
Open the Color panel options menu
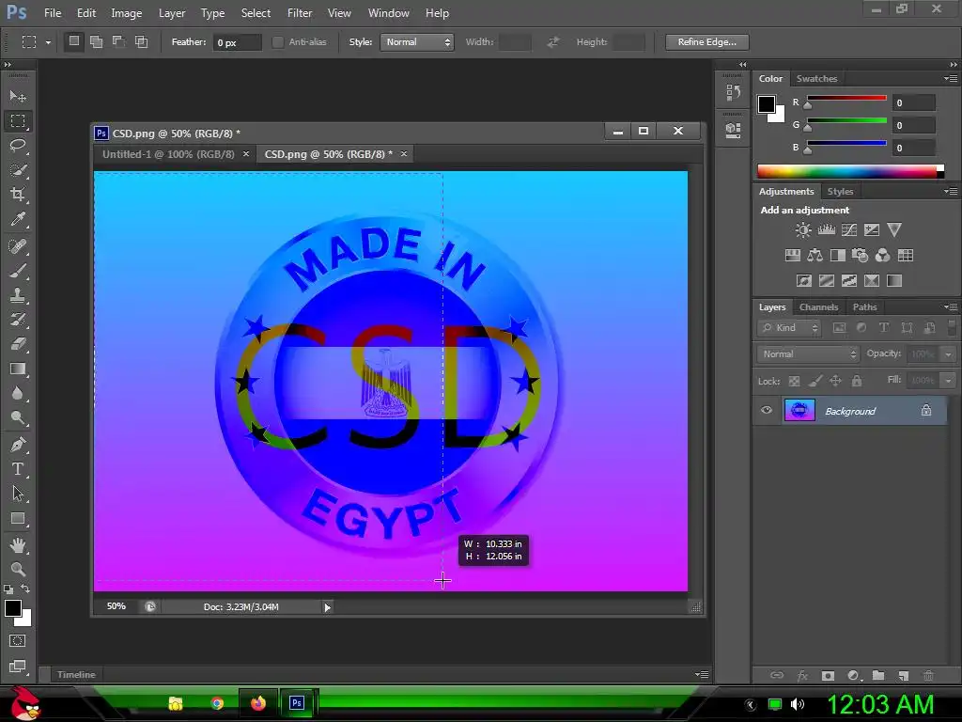click(x=951, y=79)
